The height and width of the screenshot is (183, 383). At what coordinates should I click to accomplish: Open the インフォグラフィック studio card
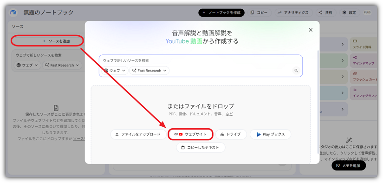[364, 93]
